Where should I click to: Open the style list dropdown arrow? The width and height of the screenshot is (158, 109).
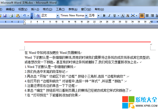point(58,16)
